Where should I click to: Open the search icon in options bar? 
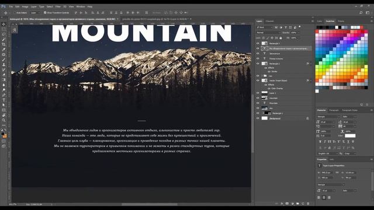(361, 13)
